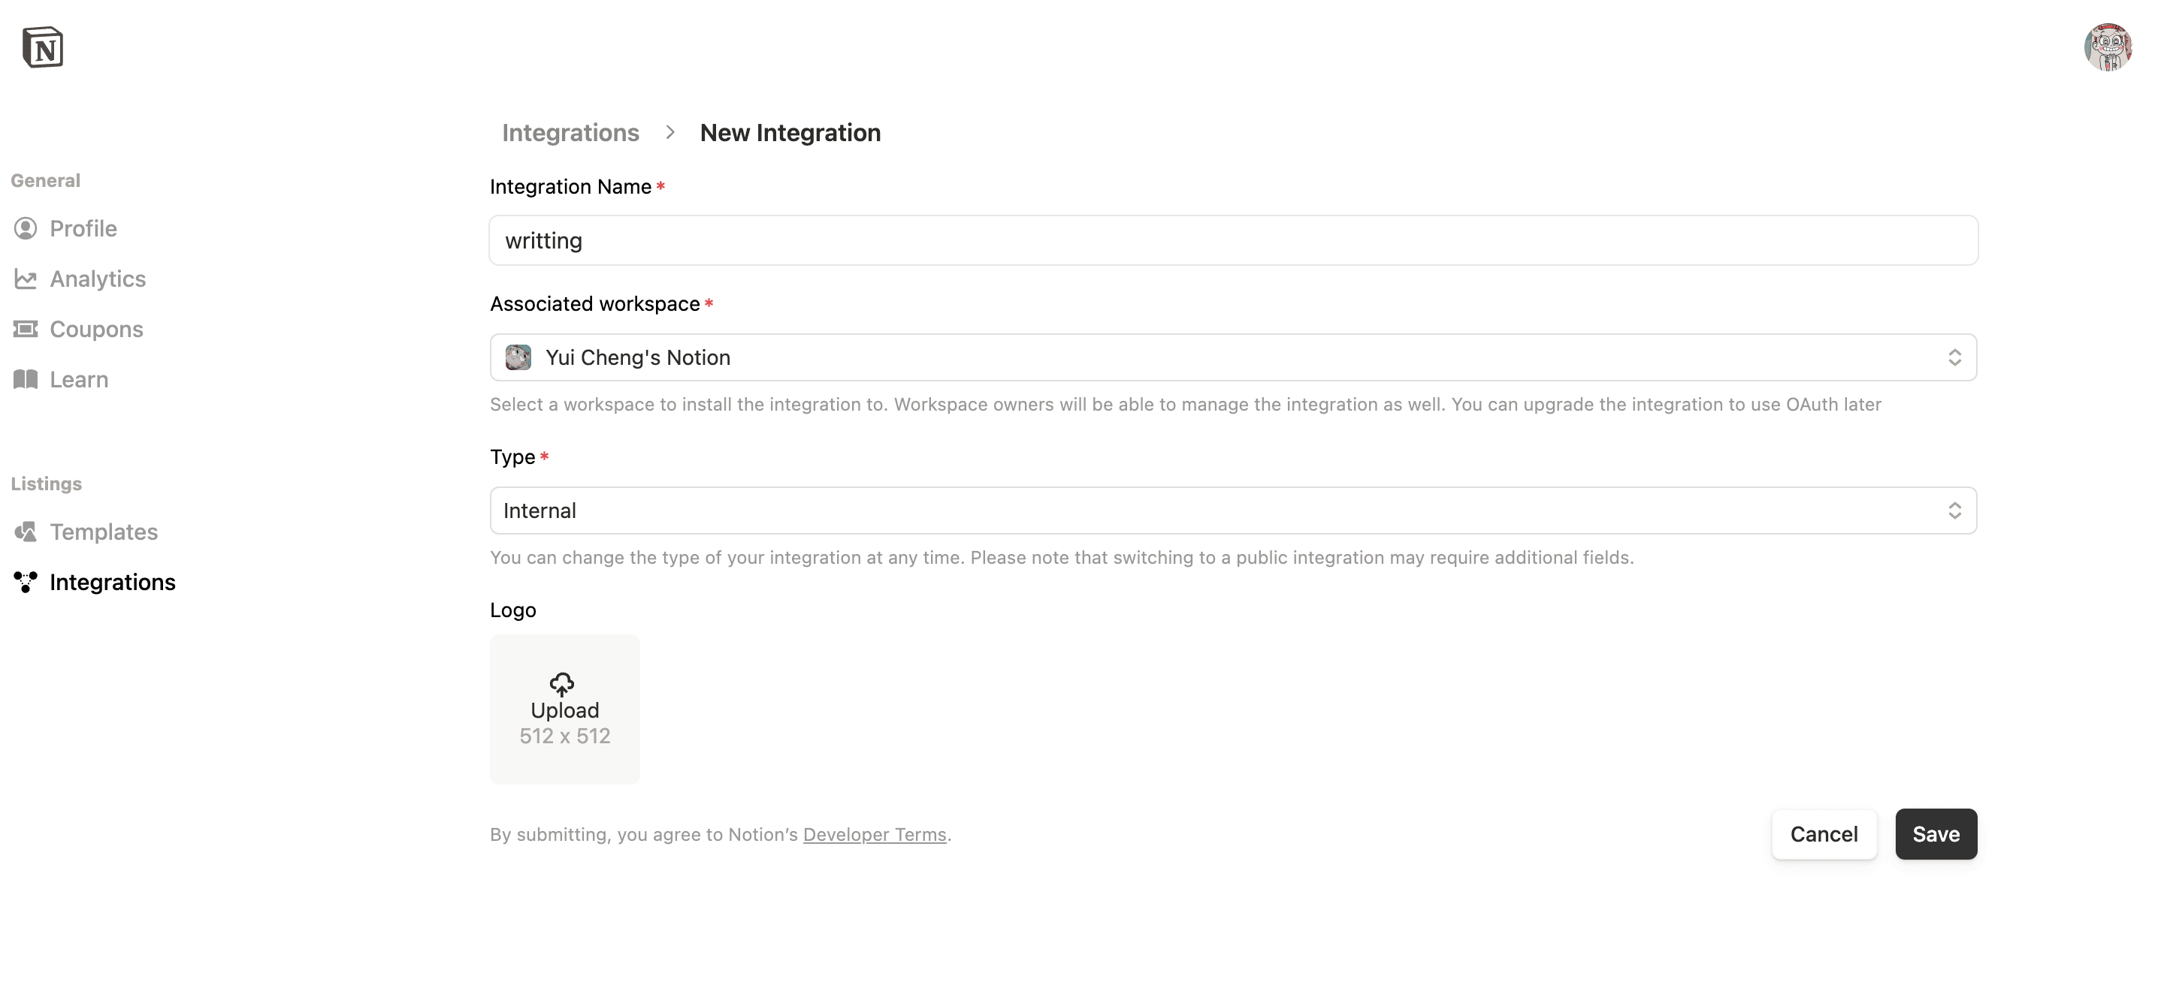Click the Templates shapes icon
The height and width of the screenshot is (985, 2158).
click(26, 532)
